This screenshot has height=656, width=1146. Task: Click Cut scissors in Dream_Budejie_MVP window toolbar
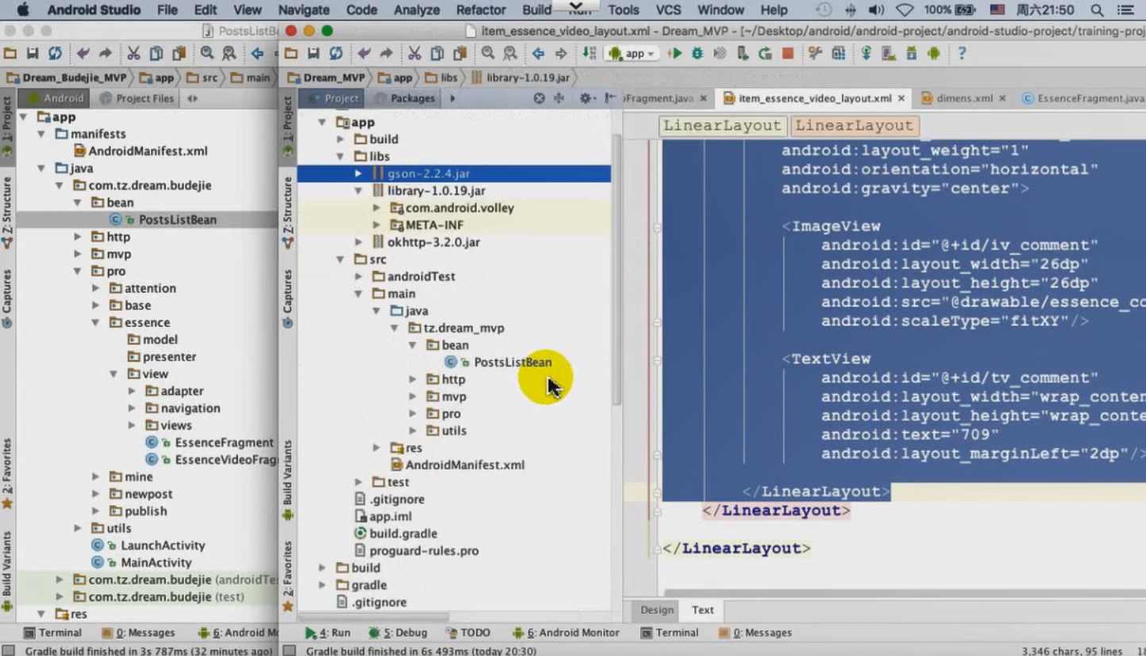coord(133,54)
